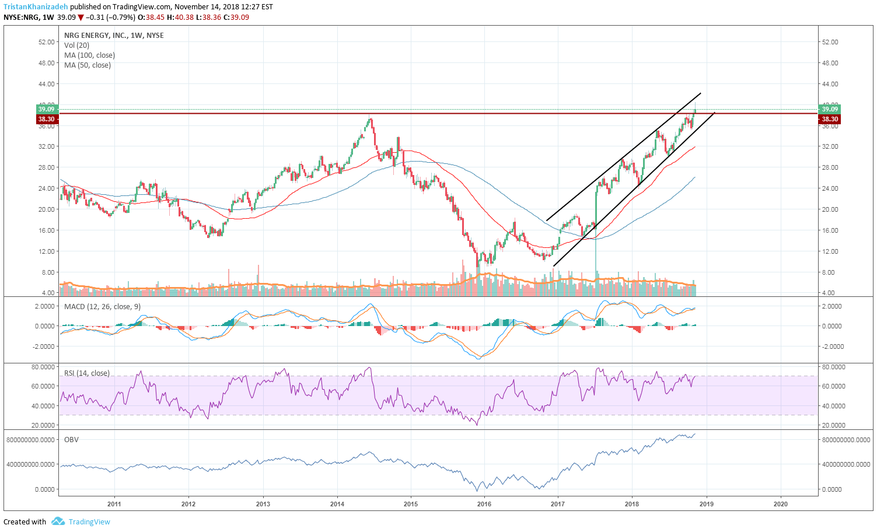Click the TradingView cloud logo icon
Viewport: 877px width, 532px height.
coord(58,521)
